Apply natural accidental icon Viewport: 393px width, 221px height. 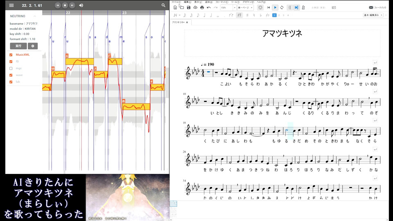click(254, 15)
